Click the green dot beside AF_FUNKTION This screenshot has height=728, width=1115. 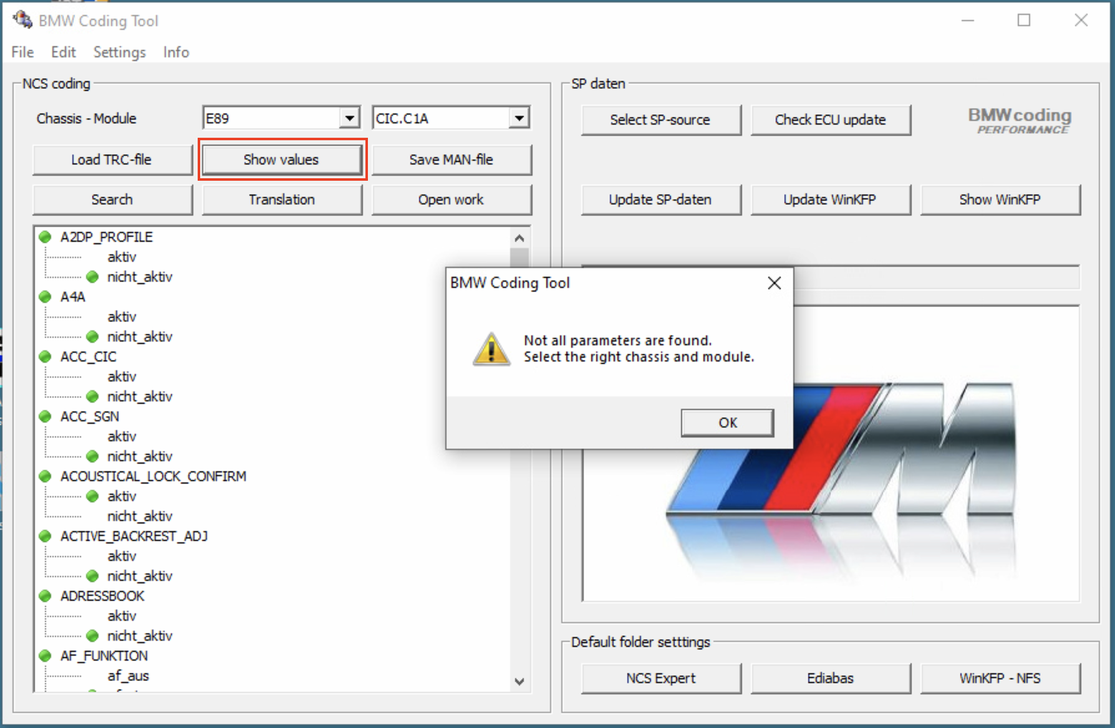coord(45,656)
